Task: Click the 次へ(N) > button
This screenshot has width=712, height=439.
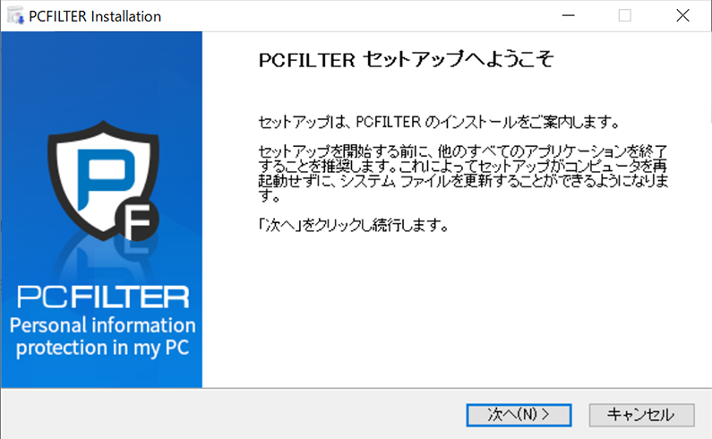Action: 519,414
